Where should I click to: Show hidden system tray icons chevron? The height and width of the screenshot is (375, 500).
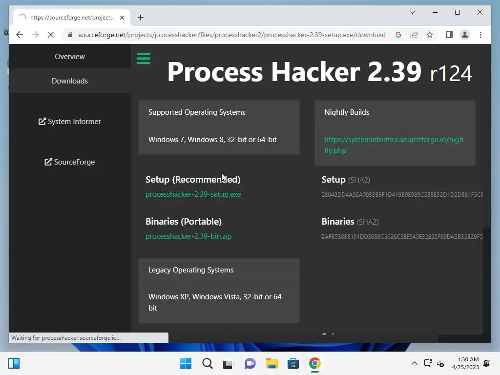coord(414,363)
